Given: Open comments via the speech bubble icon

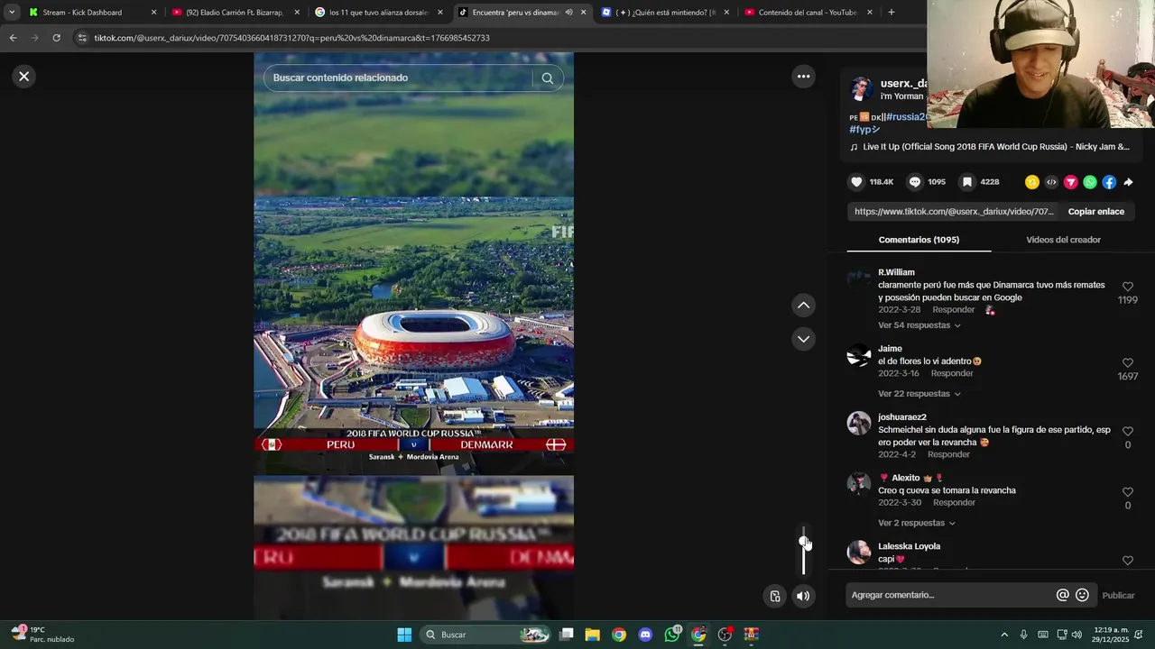Looking at the screenshot, I should pos(915,182).
